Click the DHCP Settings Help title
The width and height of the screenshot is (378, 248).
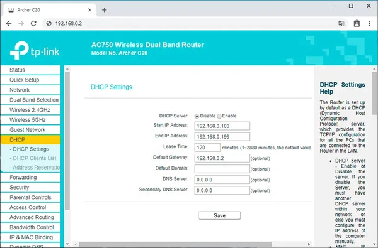pyautogui.click(x=342, y=88)
